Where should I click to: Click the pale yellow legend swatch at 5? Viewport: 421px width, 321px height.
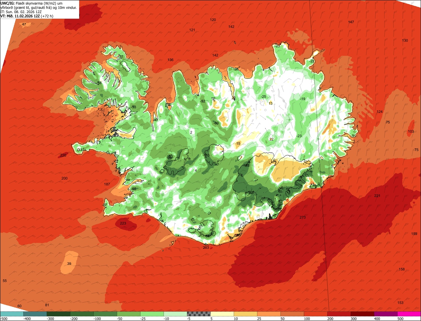click(x=222, y=314)
